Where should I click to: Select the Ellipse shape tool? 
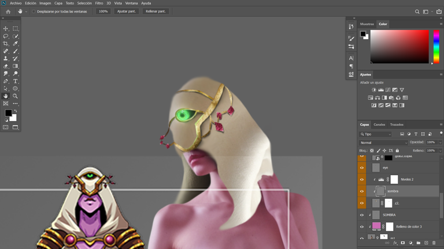[x=15, y=88]
